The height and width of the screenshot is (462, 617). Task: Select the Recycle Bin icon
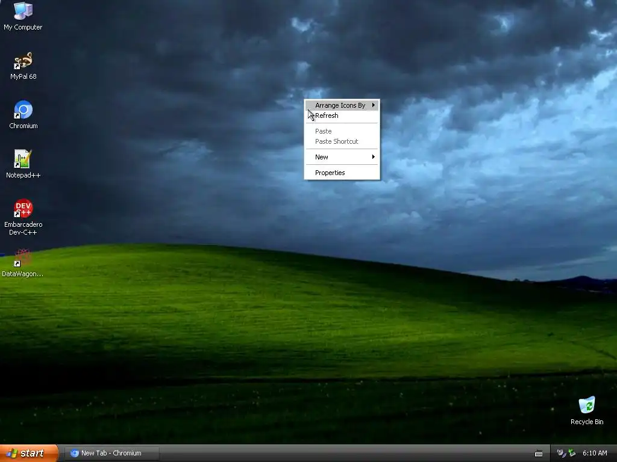587,410
